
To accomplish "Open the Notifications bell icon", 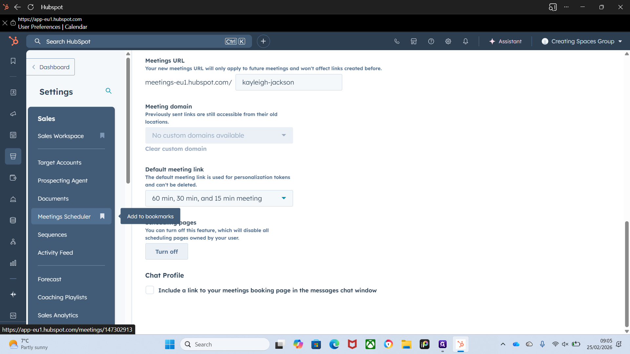I will tap(466, 41).
